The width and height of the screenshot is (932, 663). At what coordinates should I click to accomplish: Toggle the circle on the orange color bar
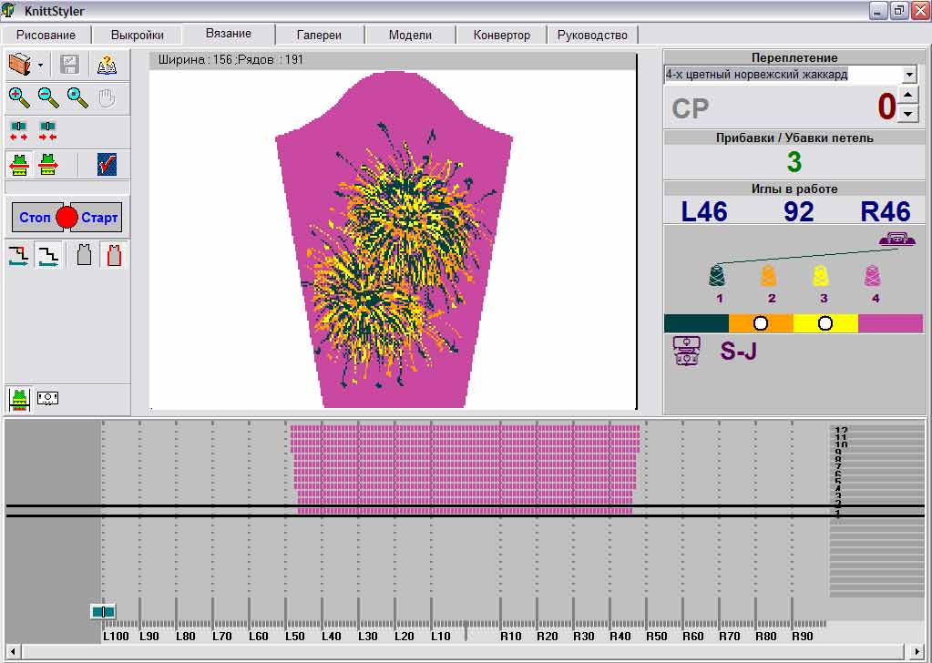pyautogui.click(x=761, y=323)
